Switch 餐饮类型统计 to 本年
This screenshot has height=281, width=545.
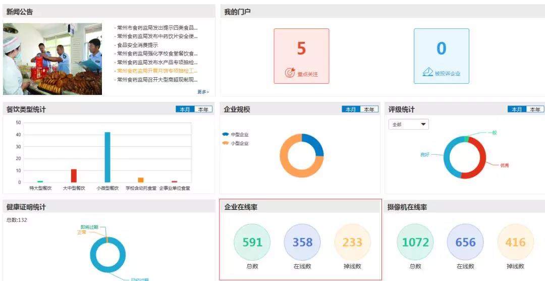pos(203,109)
